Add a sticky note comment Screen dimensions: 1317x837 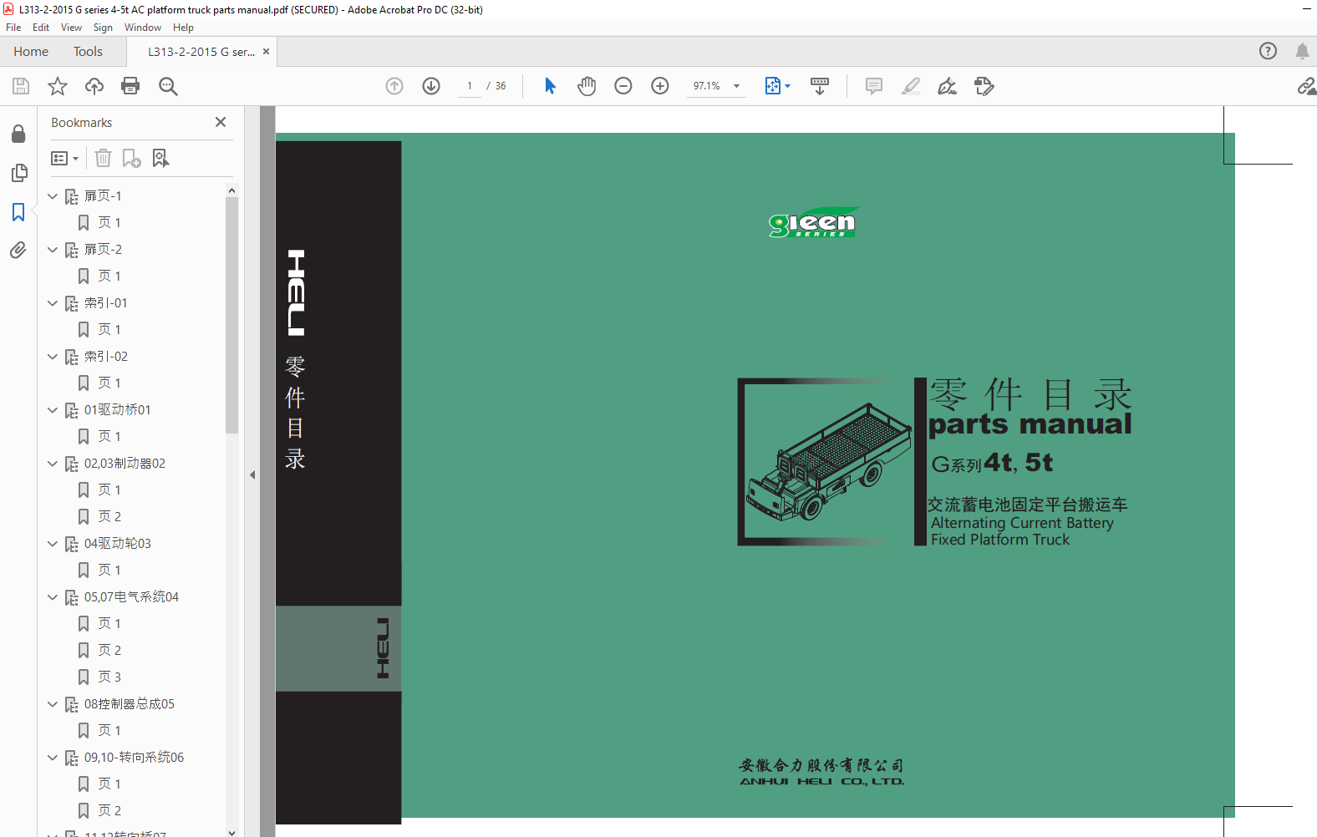(874, 86)
